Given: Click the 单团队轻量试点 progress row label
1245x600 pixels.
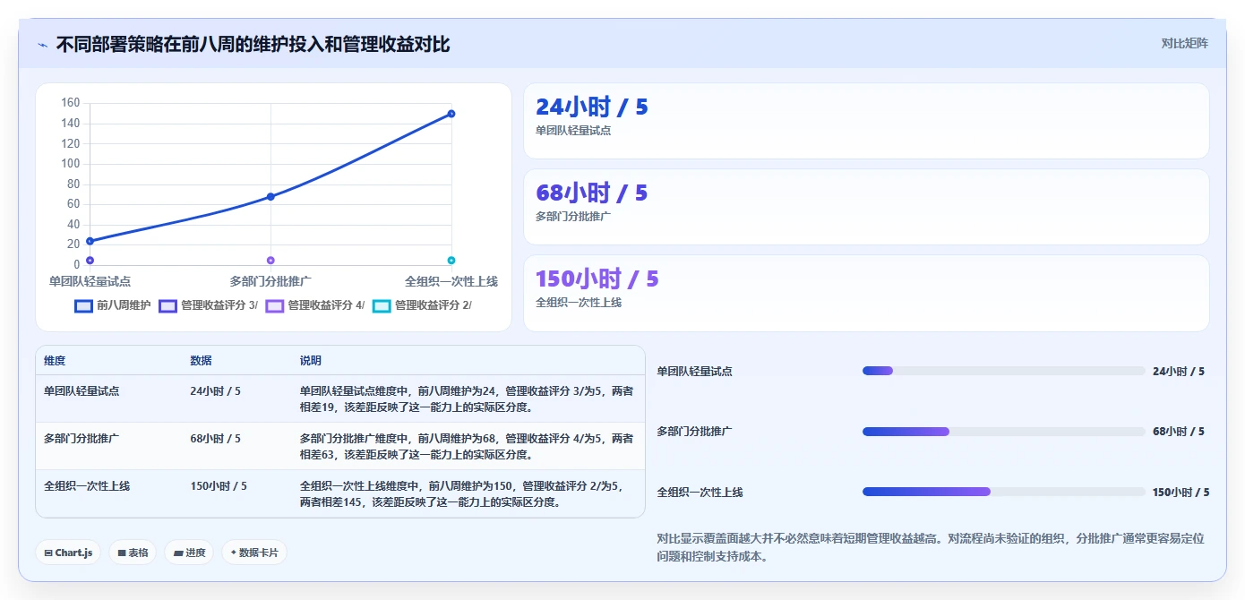Looking at the screenshot, I should point(694,372).
